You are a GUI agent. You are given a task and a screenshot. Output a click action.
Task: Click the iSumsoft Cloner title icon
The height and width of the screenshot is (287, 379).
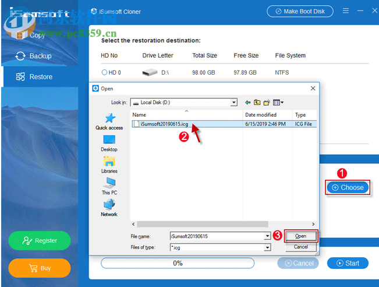[94, 11]
